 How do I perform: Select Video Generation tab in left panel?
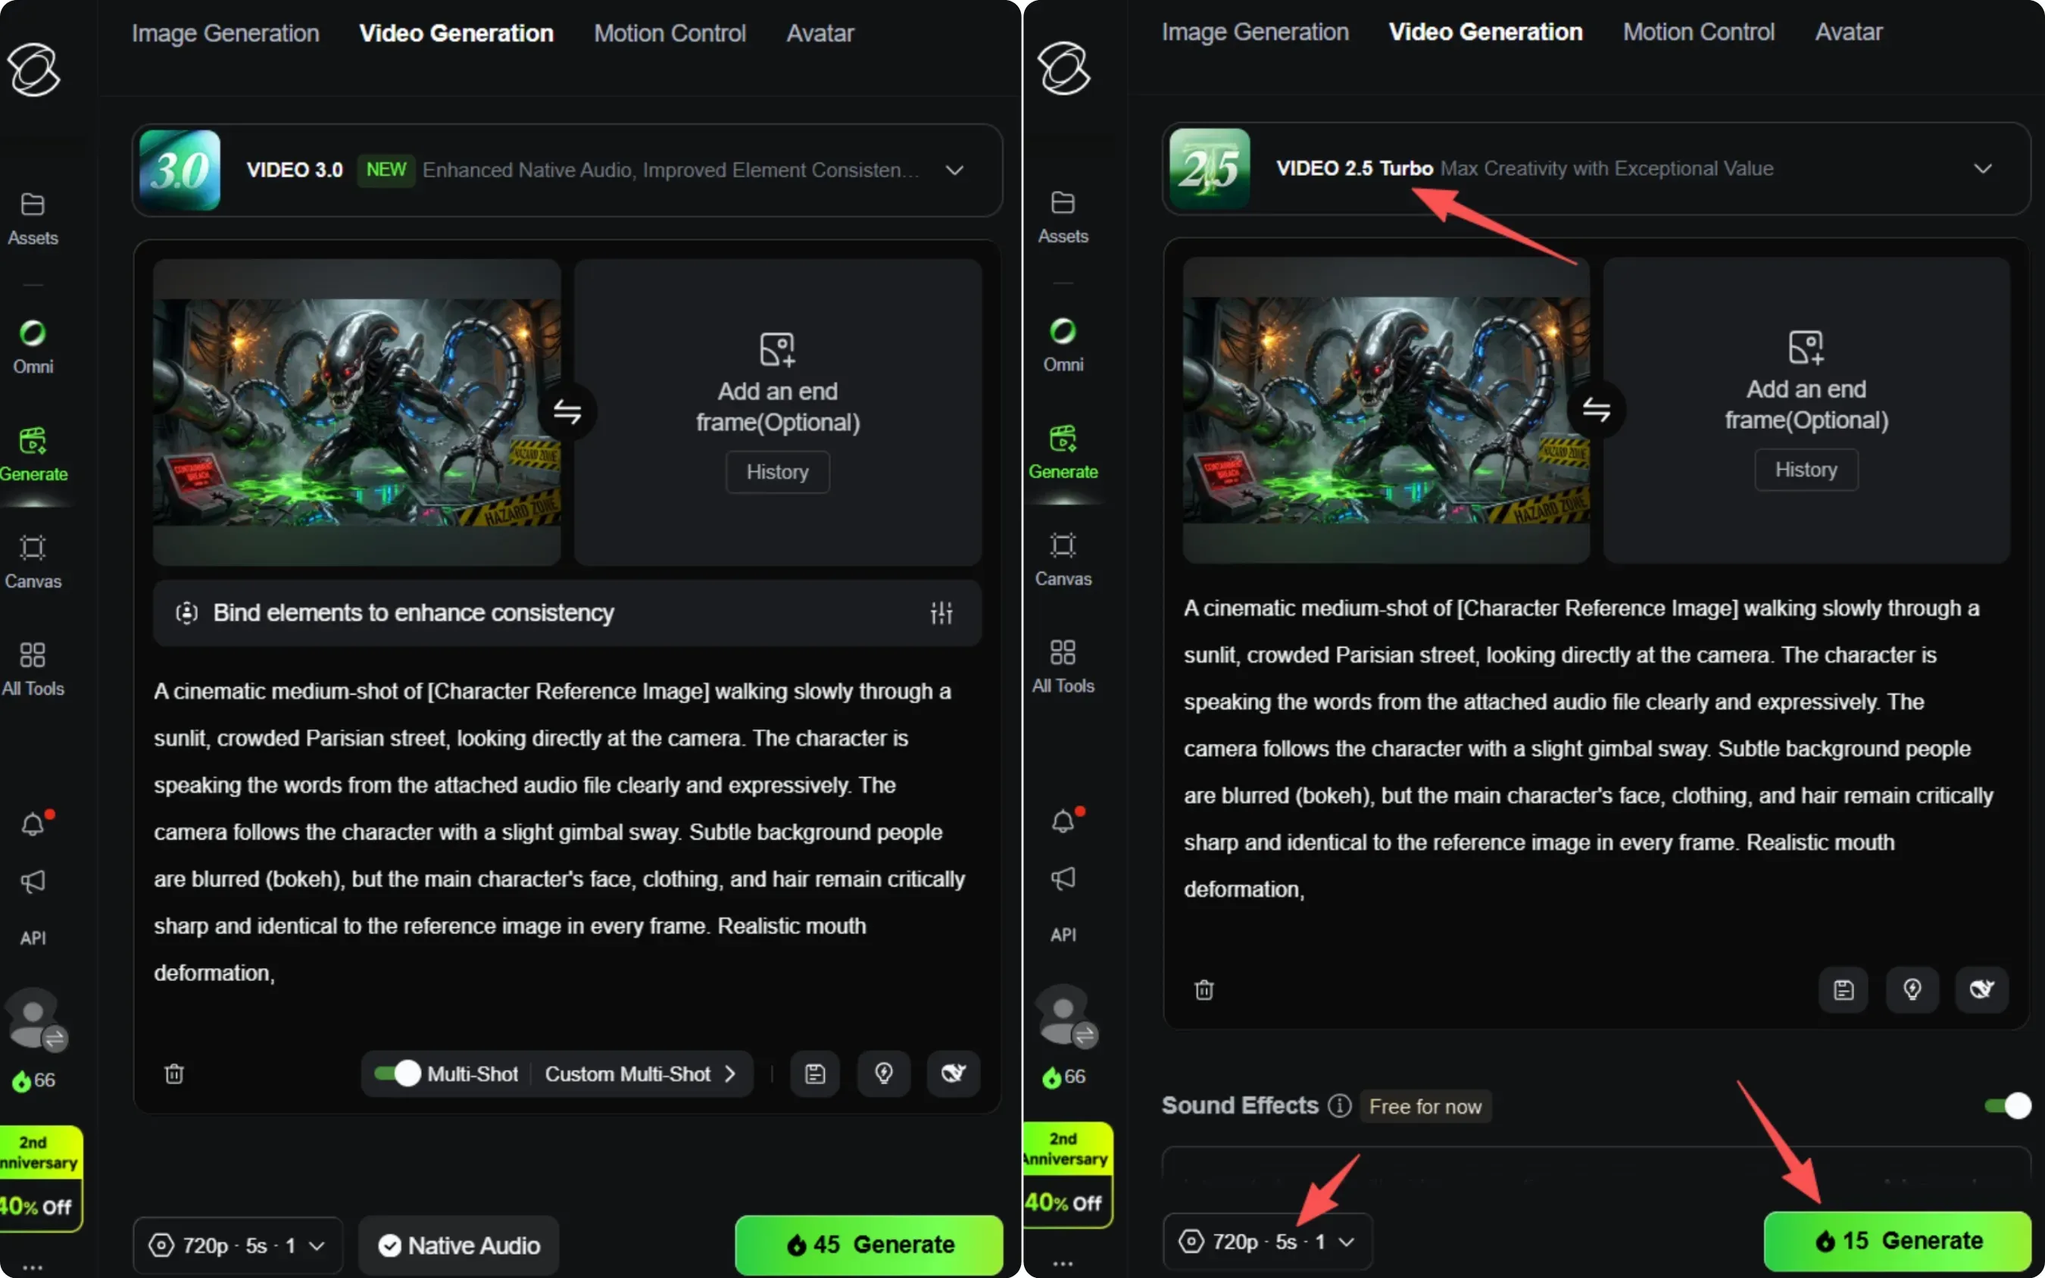pos(456,33)
